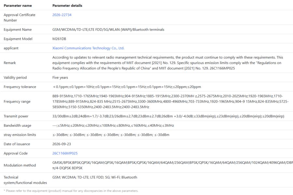Select transmit power value starting '33/30dBm±2dB'
The image size is (293, 195).
tap(168, 116)
